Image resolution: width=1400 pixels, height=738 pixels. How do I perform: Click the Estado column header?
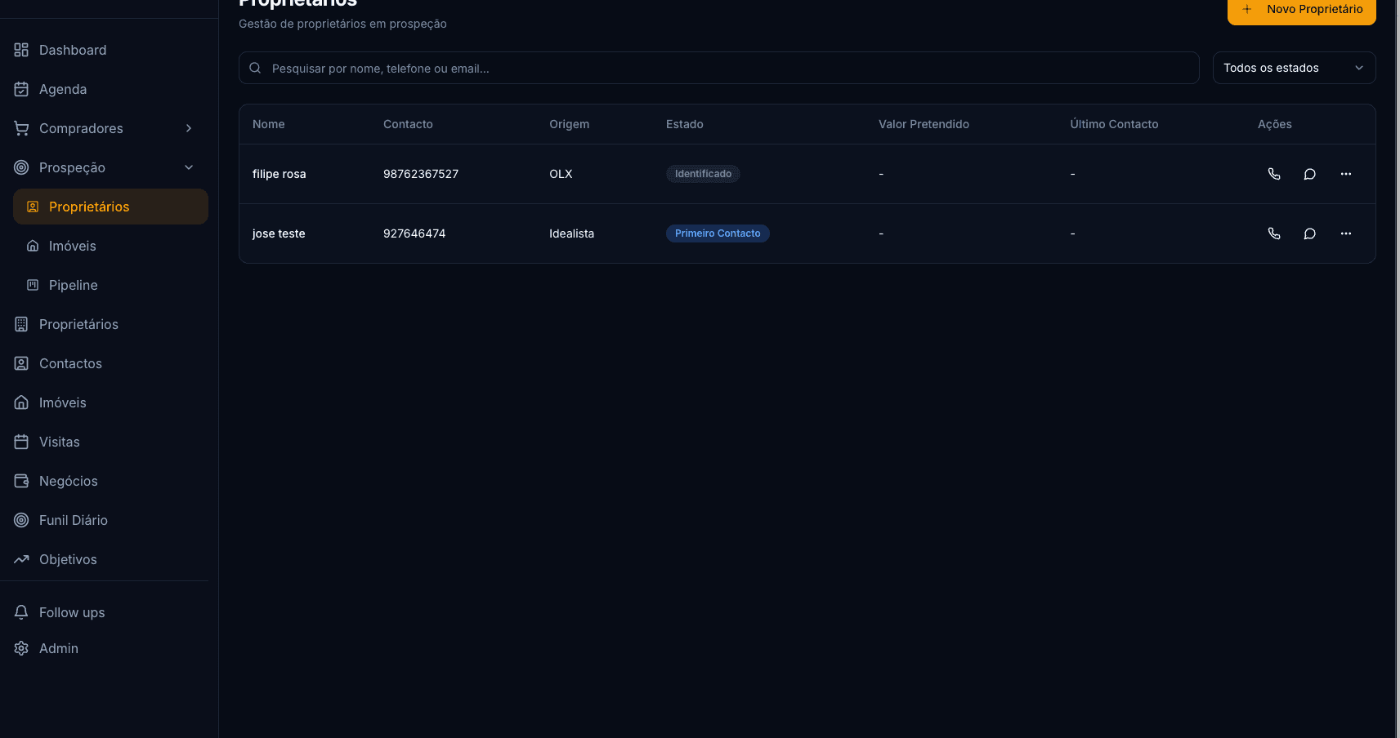tap(685, 124)
